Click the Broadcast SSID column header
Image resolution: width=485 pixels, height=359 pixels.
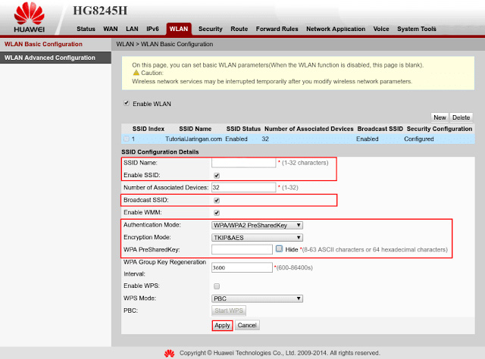[x=380, y=129]
